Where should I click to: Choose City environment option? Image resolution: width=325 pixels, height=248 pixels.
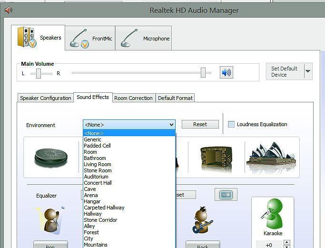click(x=129, y=238)
